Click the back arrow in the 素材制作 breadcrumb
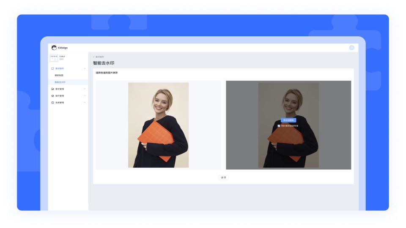 pyautogui.click(x=94, y=57)
